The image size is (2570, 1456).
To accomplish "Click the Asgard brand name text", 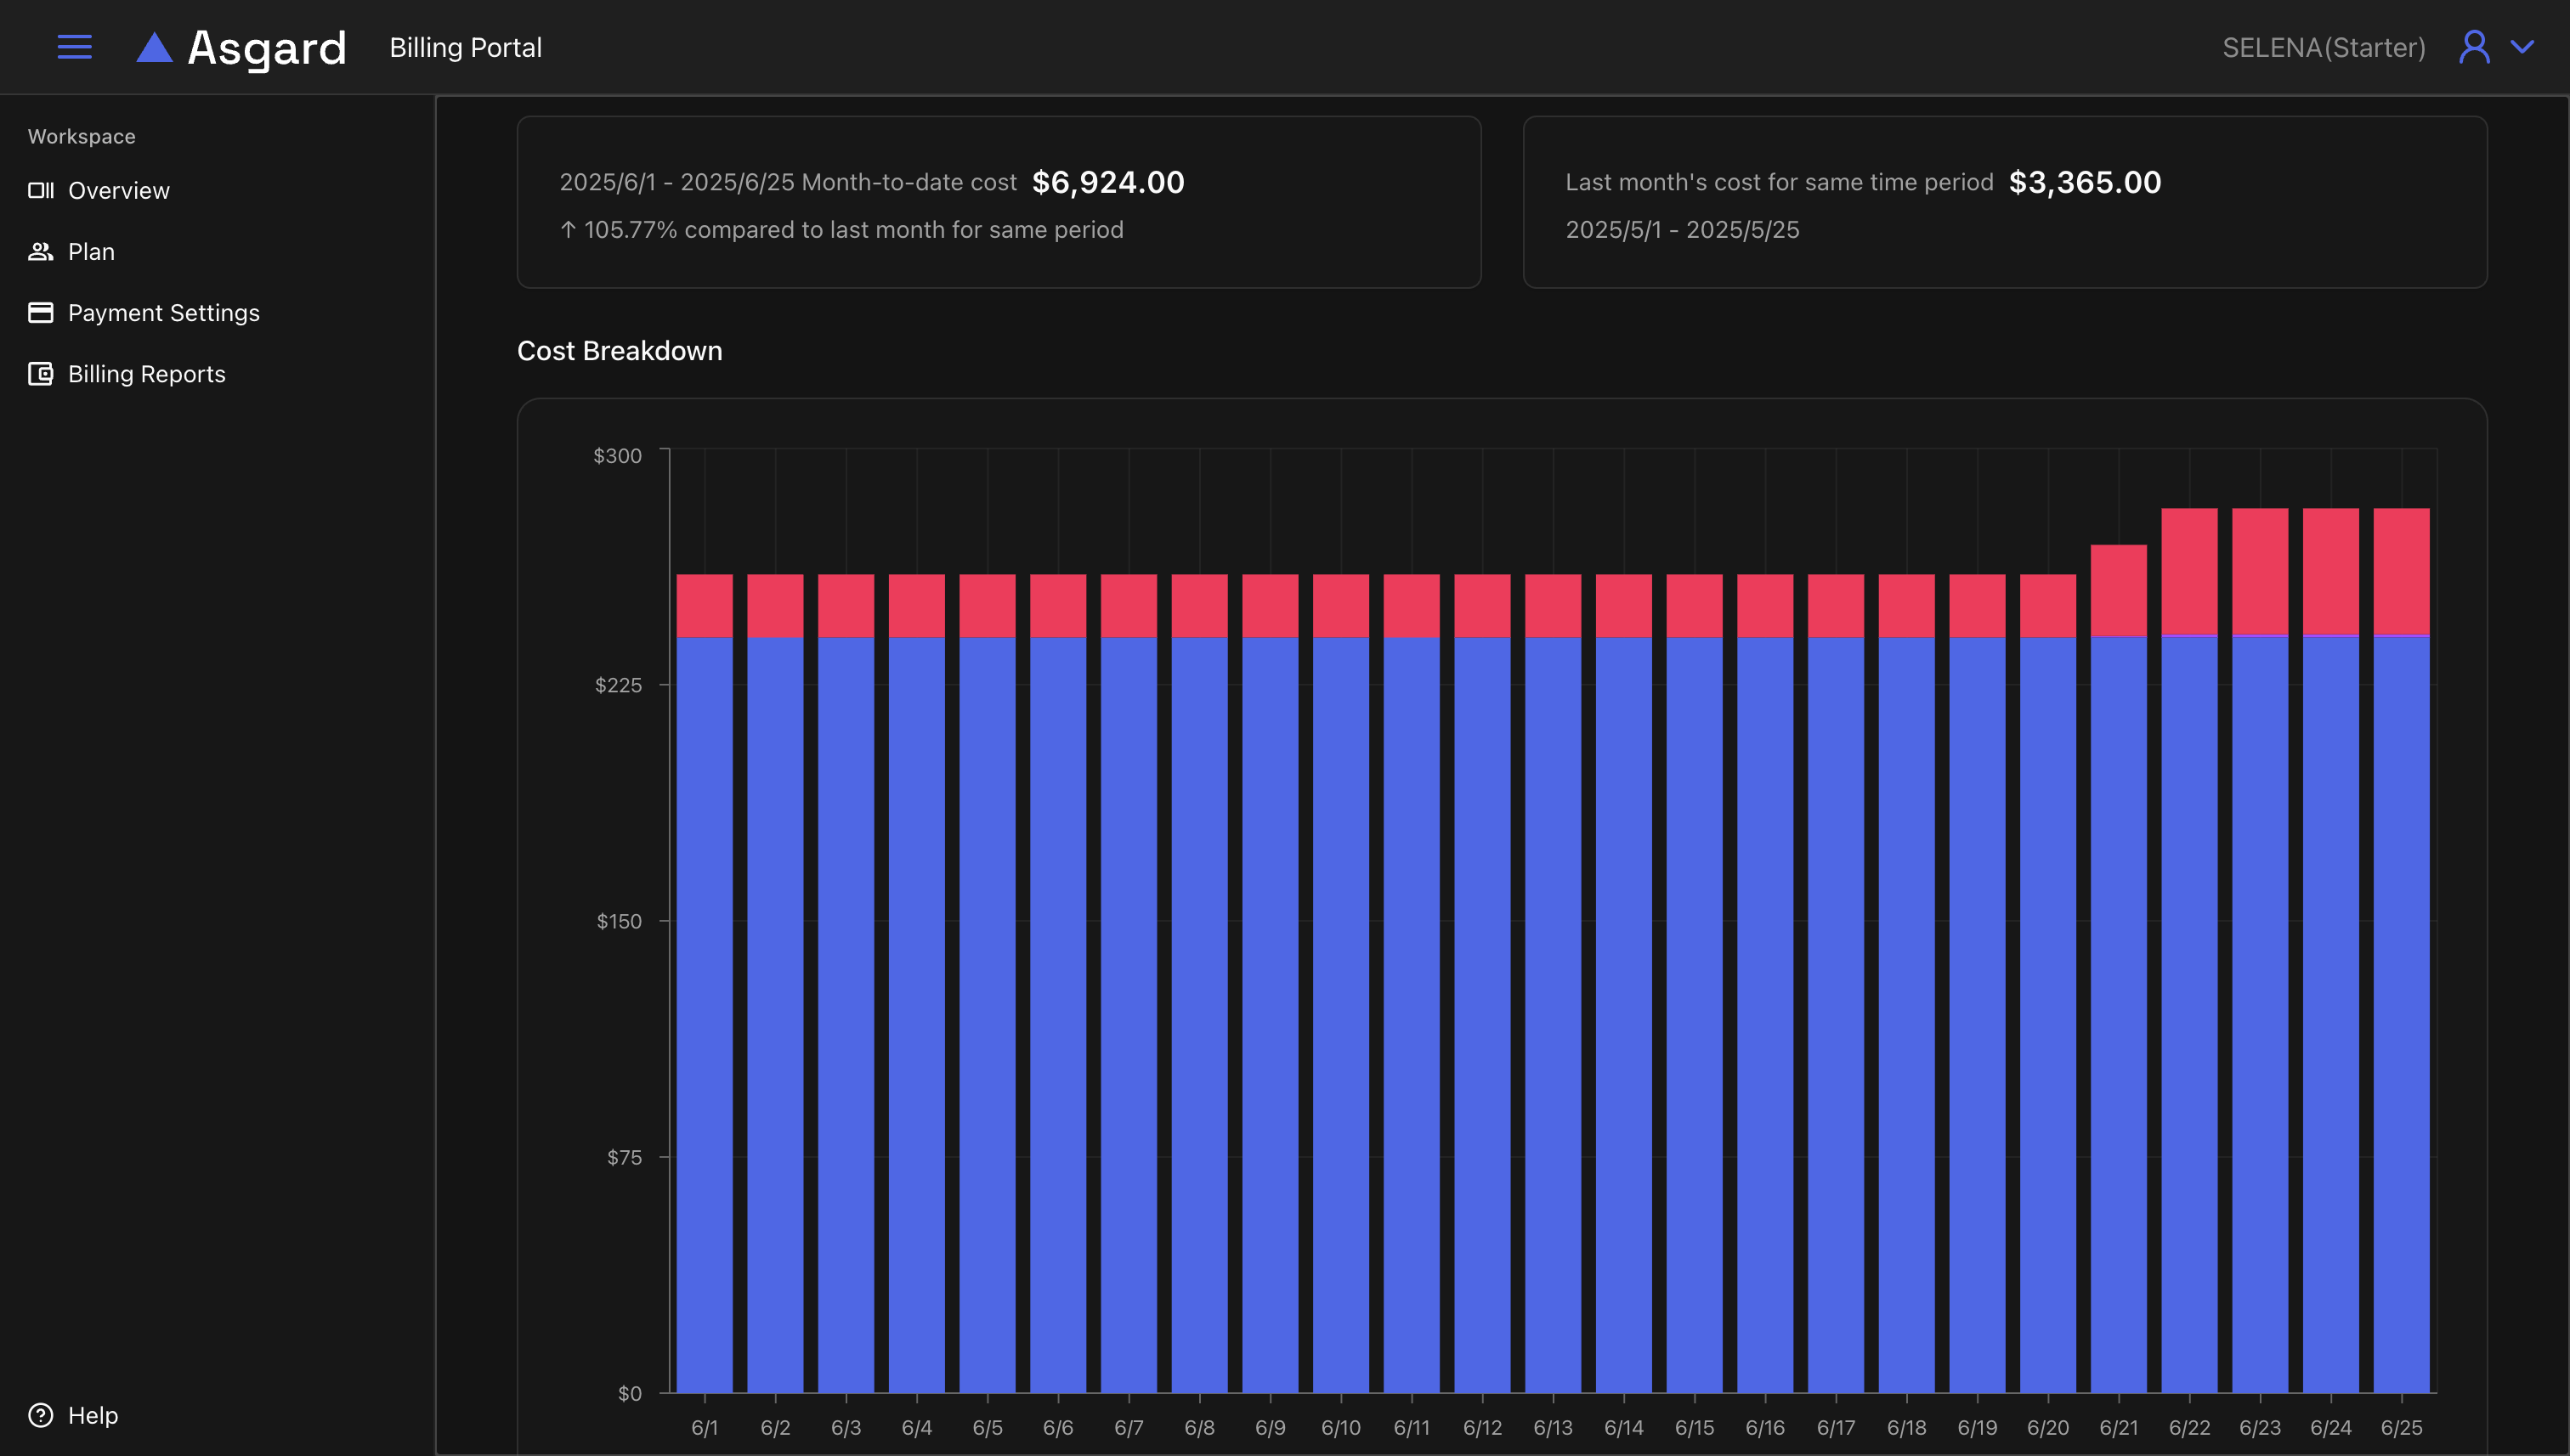I will click(266, 48).
